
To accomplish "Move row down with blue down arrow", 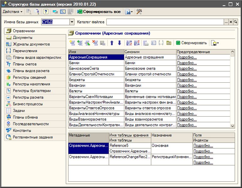I will [120, 43].
